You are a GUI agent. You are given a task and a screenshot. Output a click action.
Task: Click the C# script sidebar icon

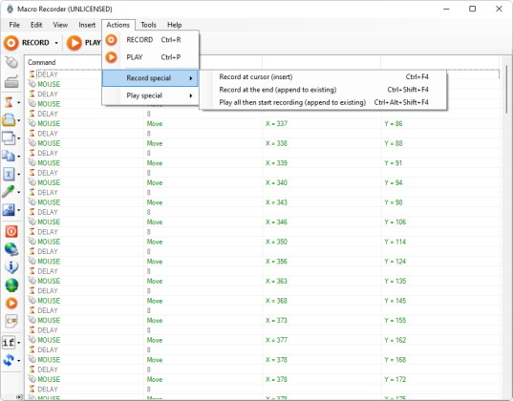pos(11,321)
